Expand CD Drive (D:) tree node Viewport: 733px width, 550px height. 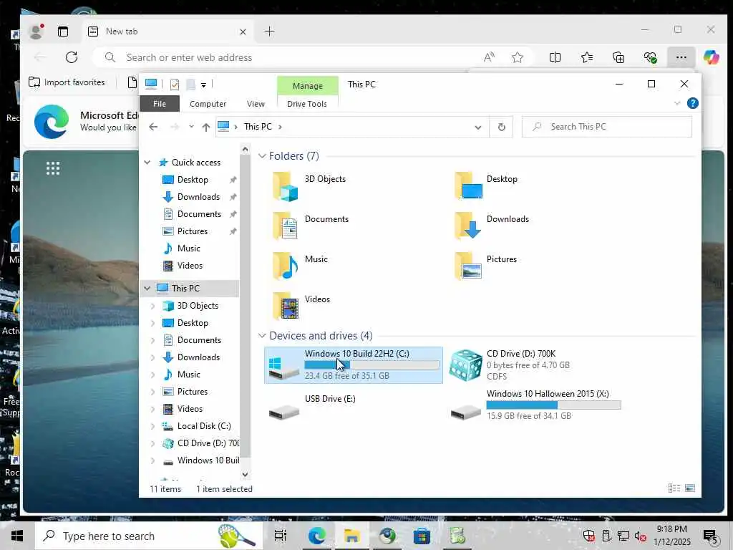click(x=152, y=443)
